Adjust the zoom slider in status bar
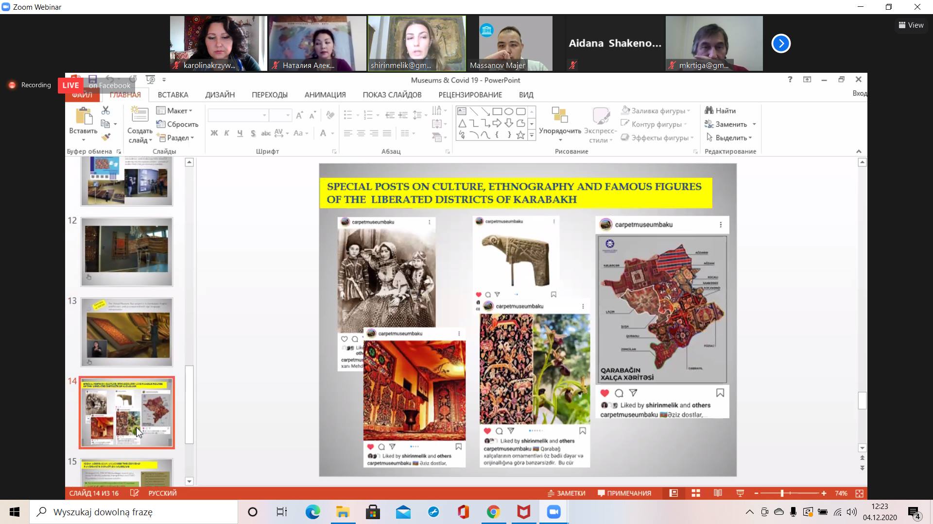The width and height of the screenshot is (933, 524). point(782,493)
